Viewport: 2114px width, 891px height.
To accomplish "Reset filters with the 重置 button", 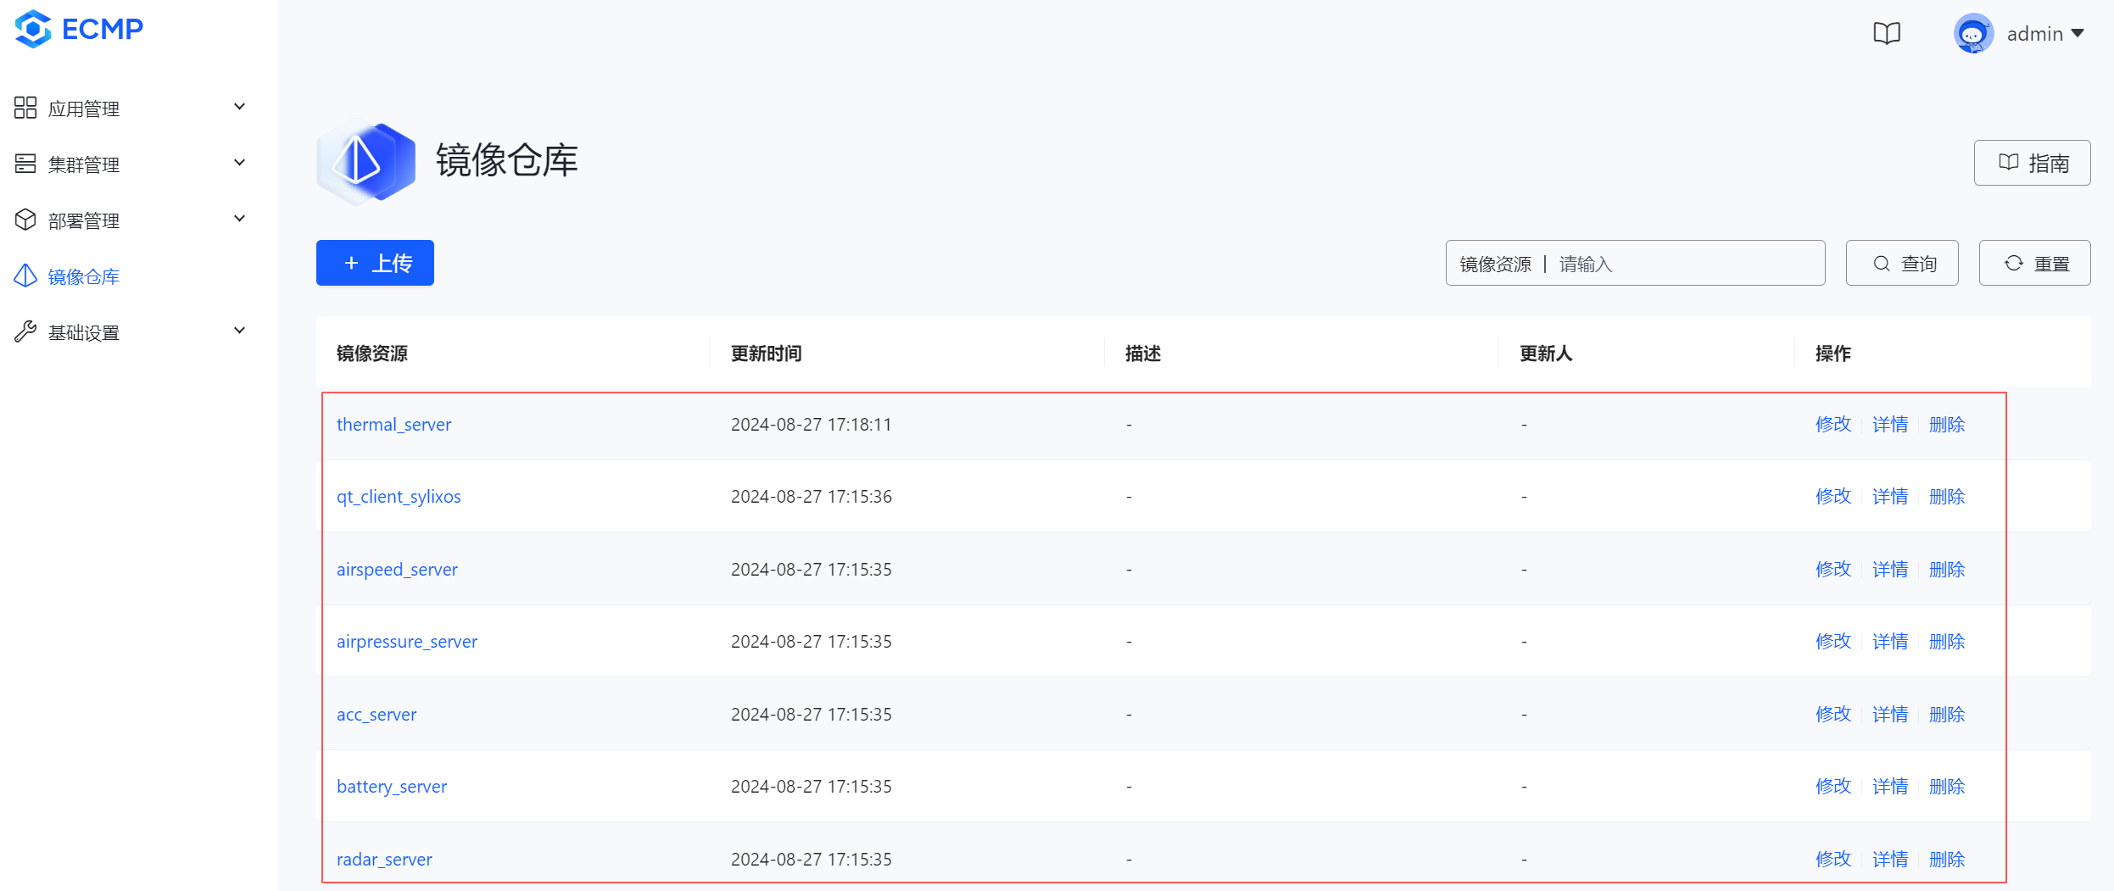I will pyautogui.click(x=2033, y=264).
